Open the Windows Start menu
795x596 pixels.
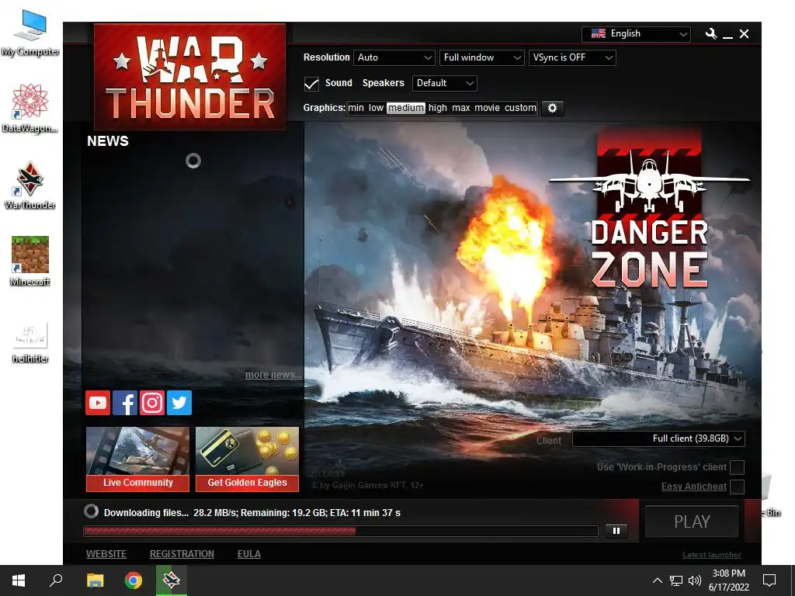click(19, 580)
